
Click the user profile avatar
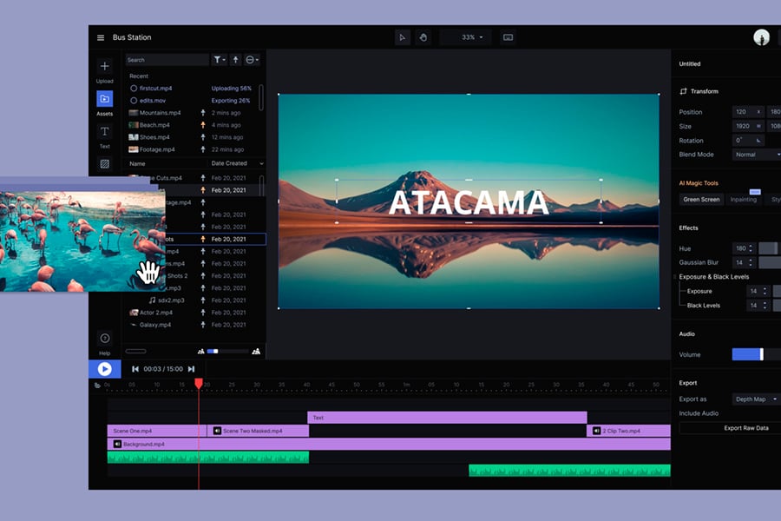click(761, 37)
